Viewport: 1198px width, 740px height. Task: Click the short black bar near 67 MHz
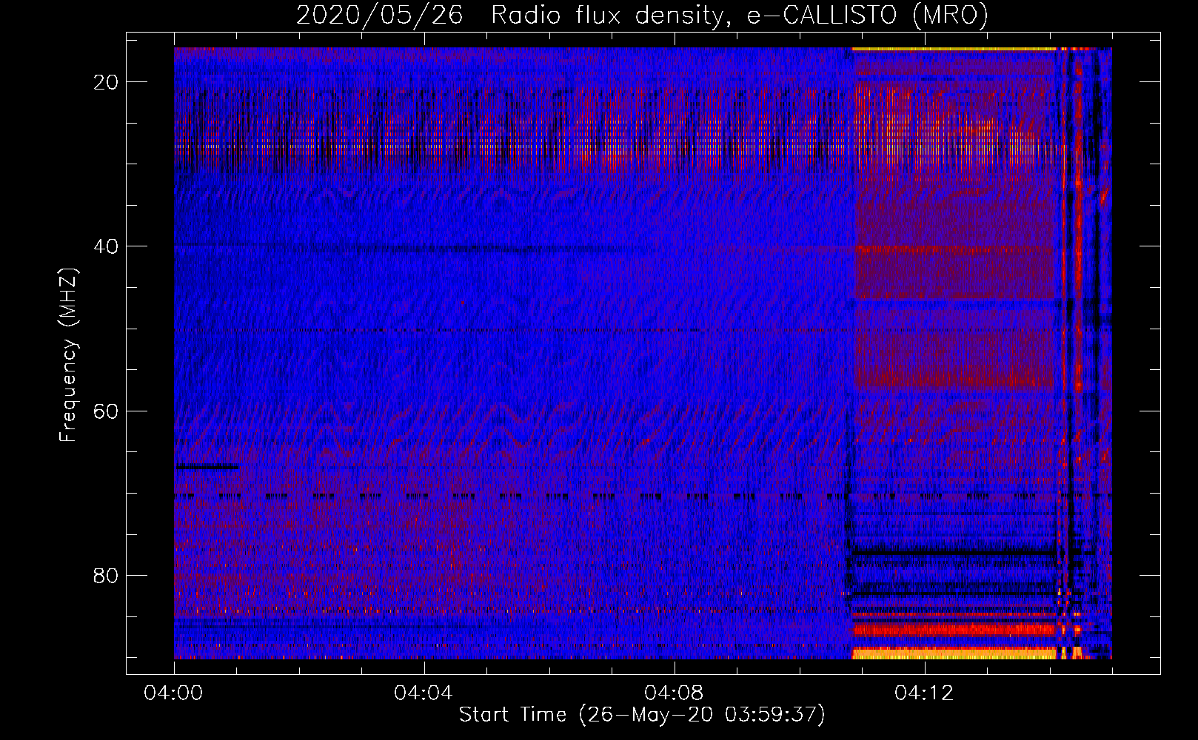point(207,467)
